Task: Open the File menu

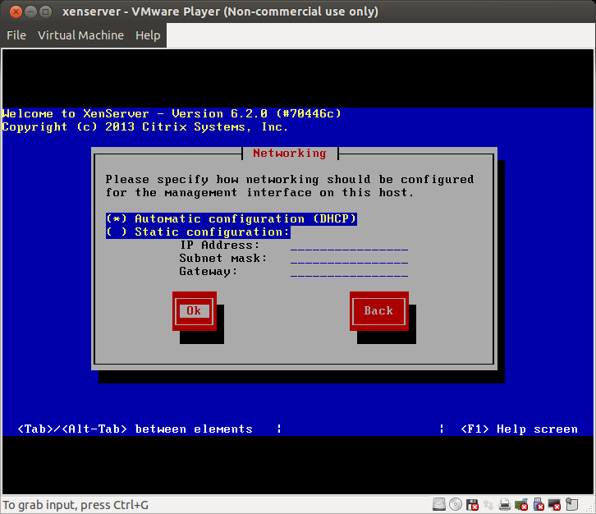Action: click(16, 35)
